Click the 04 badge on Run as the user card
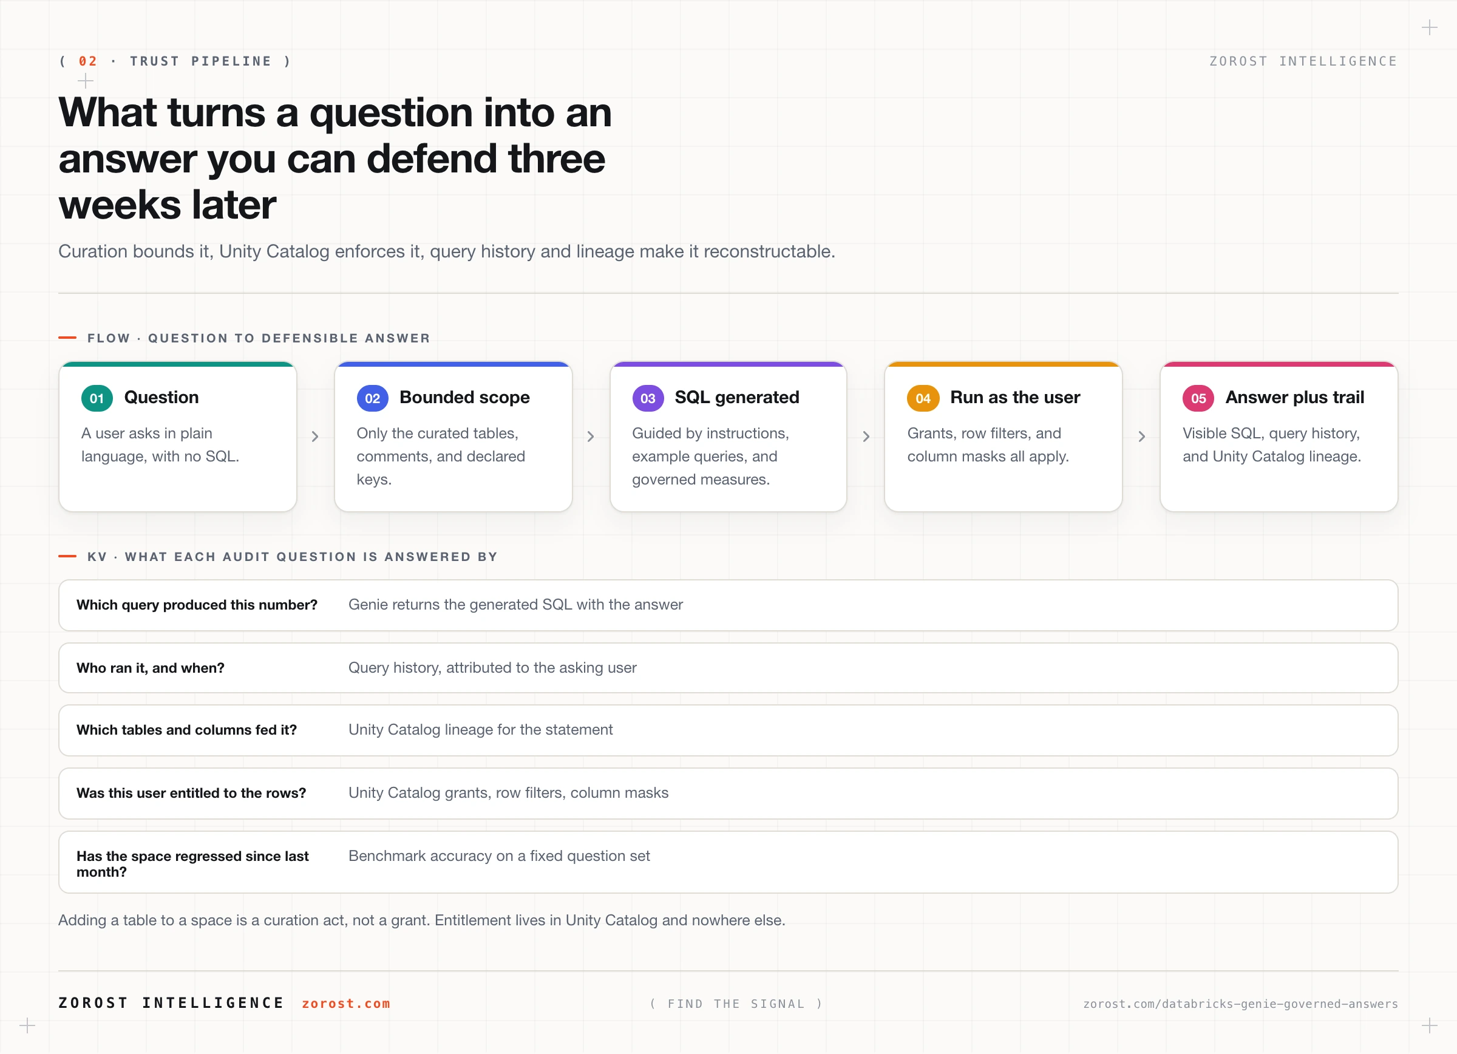The image size is (1457, 1054). pos(923,398)
